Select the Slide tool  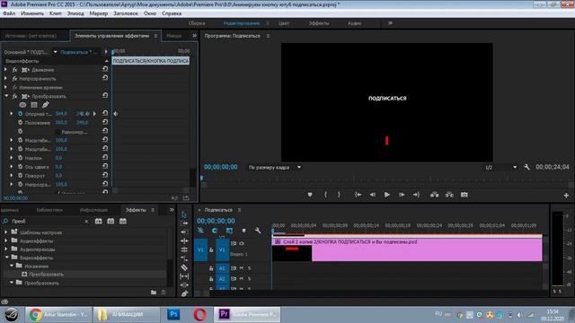[x=184, y=285]
